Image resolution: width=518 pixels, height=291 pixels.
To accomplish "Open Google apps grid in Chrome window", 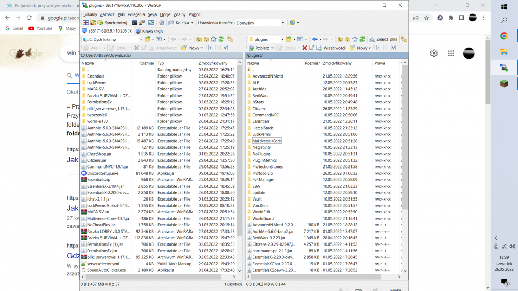I will [451, 53].
